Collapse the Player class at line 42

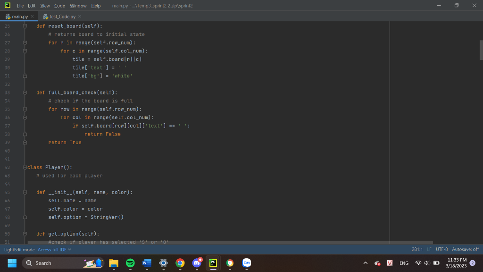[x=25, y=168]
